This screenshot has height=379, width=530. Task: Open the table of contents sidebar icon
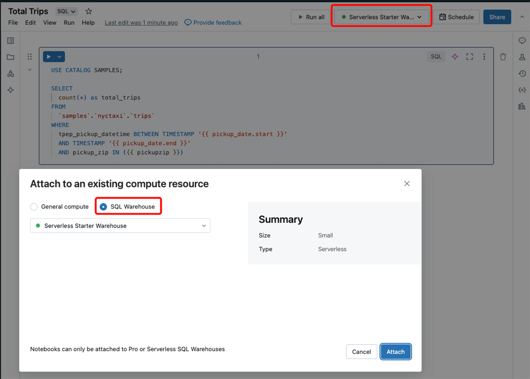(x=11, y=41)
